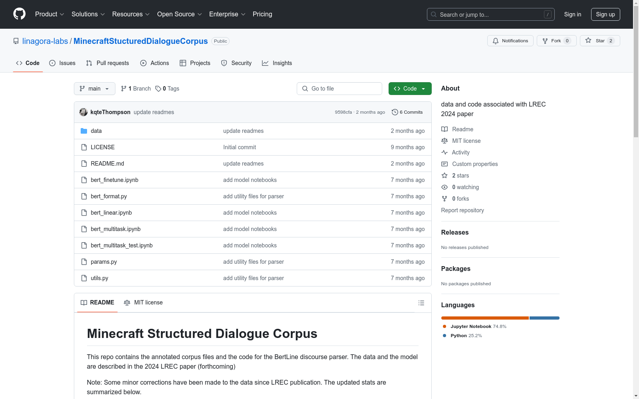639x399 pixels.
Task: Select the MIT license tab
Action: pyautogui.click(x=143, y=302)
